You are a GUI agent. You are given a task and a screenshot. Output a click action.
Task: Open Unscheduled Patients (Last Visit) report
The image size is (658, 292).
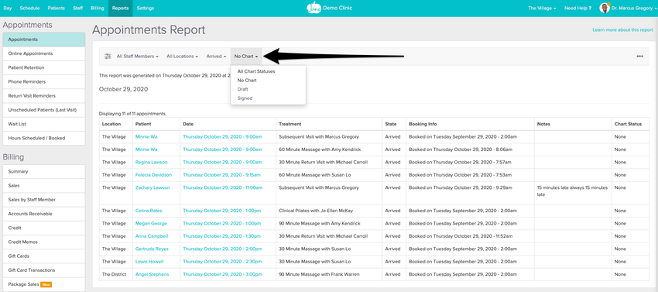[43, 110]
